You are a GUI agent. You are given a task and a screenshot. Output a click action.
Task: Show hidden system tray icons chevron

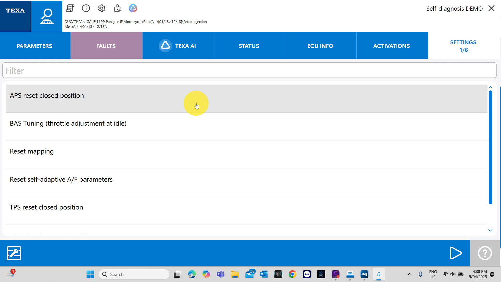(x=410, y=274)
